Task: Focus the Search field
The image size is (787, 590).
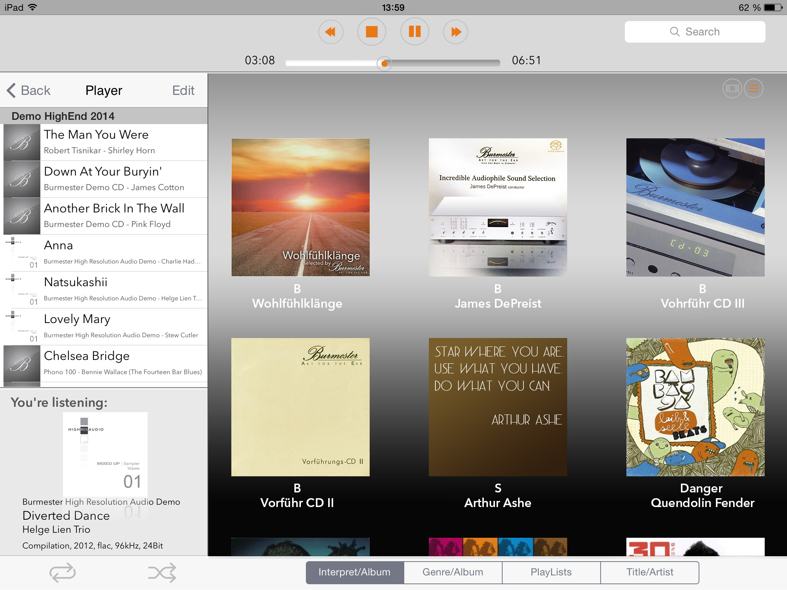Action: 695,32
